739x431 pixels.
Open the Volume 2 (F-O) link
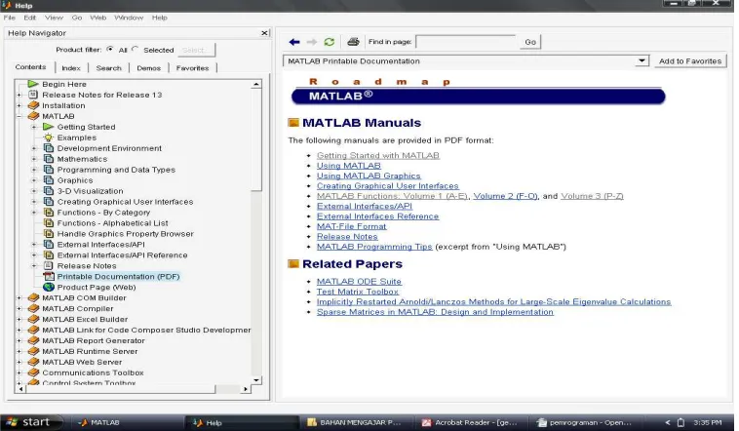(505, 196)
